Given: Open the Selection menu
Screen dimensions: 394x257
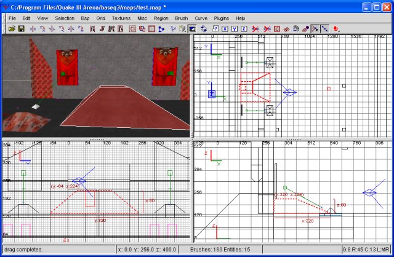Looking at the screenshot, I should [x=65, y=18].
